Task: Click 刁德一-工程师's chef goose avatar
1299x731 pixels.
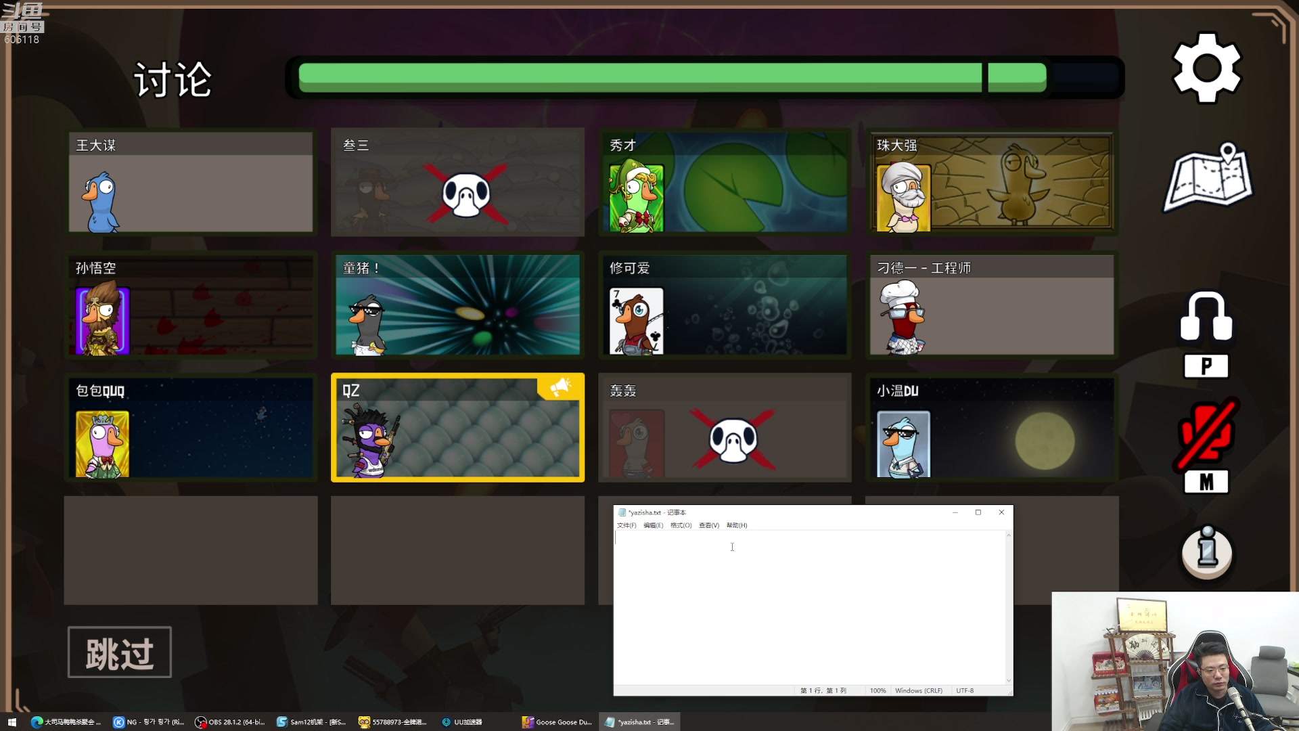Action: (901, 318)
